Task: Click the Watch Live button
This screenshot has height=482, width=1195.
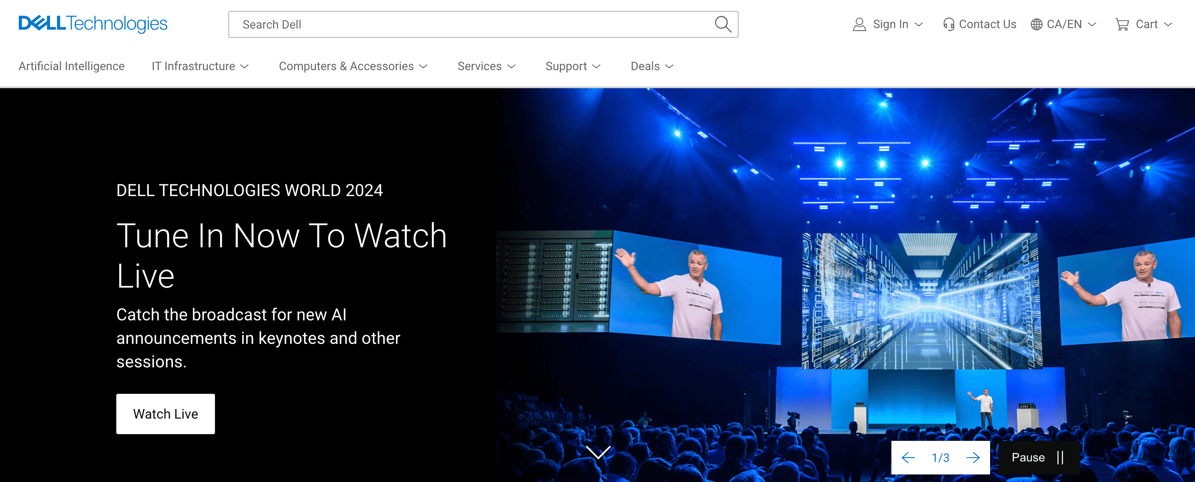Action: pyautogui.click(x=165, y=414)
